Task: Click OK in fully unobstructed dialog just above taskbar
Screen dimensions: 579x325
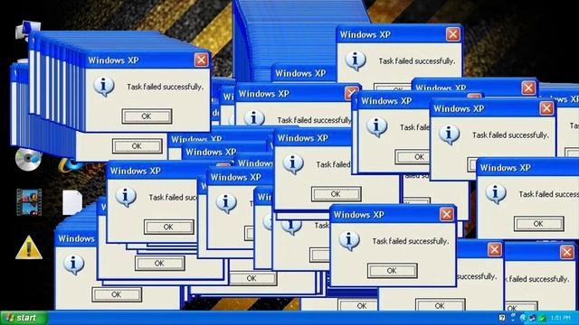Action: pyautogui.click(x=392, y=271)
